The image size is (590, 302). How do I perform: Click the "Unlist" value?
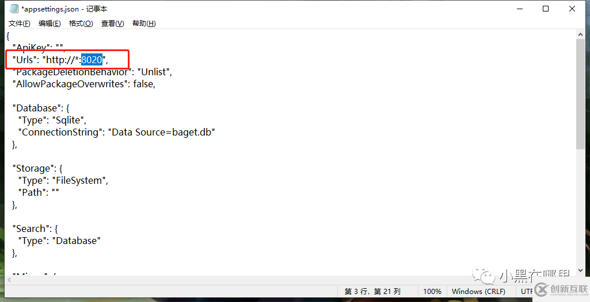155,72
